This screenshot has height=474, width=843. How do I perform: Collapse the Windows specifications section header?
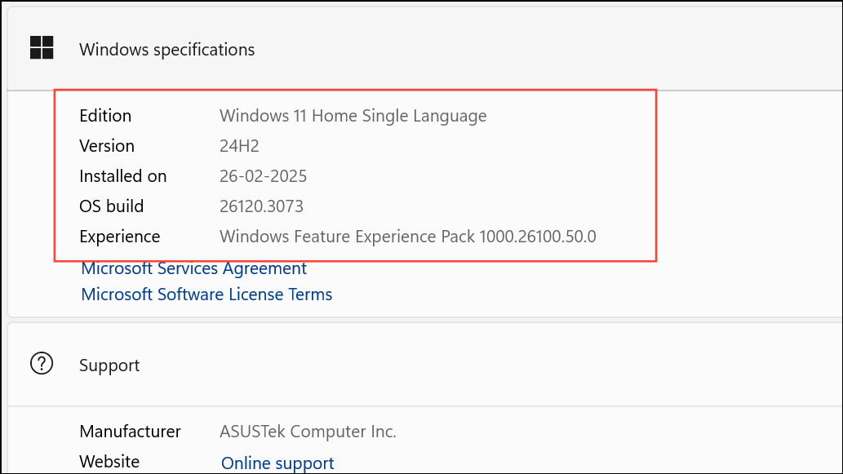pyautogui.click(x=424, y=49)
